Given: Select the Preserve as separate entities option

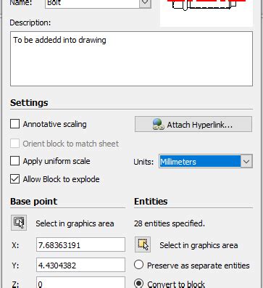Looking at the screenshot, I should (138, 265).
